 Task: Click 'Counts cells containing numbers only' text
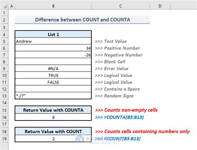tap(147, 131)
